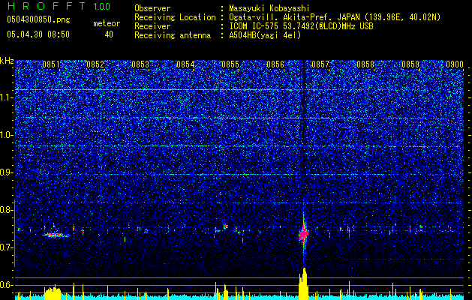Click the Observer label
The width and height of the screenshot is (472, 300).
[152, 8]
